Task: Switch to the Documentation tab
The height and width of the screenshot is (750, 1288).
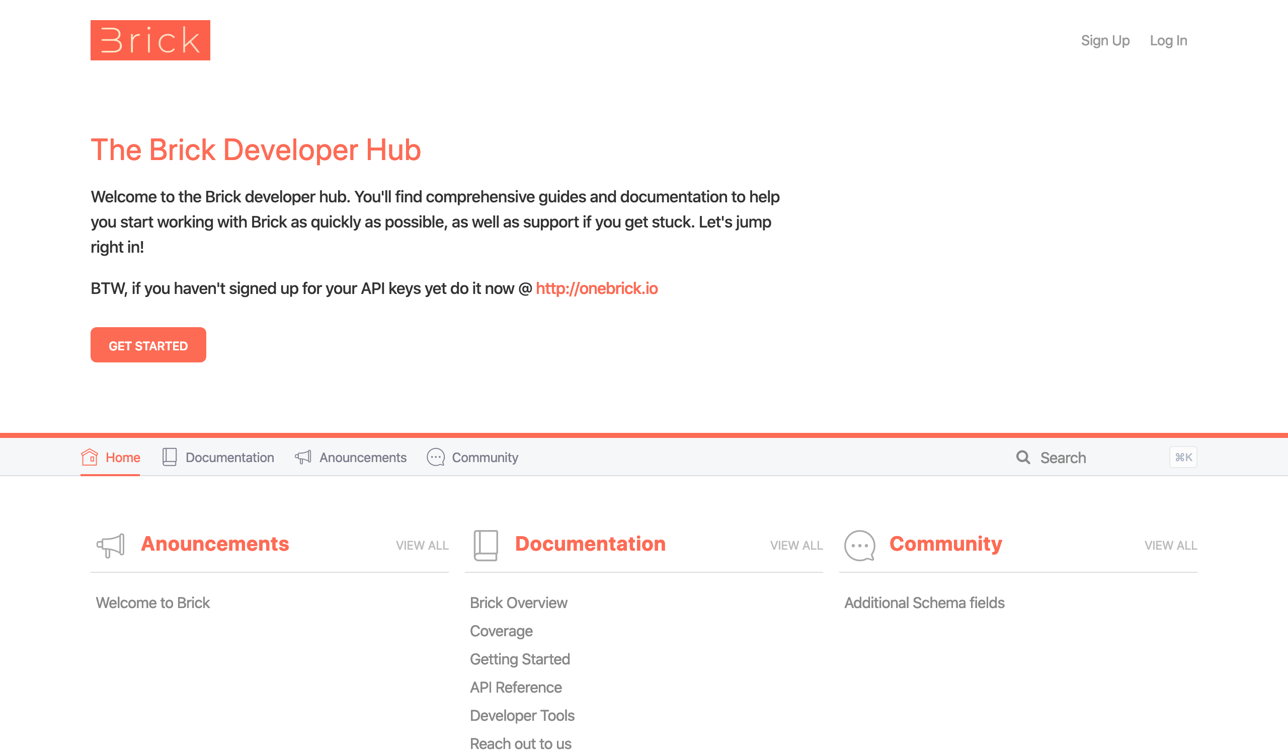Action: click(x=218, y=458)
